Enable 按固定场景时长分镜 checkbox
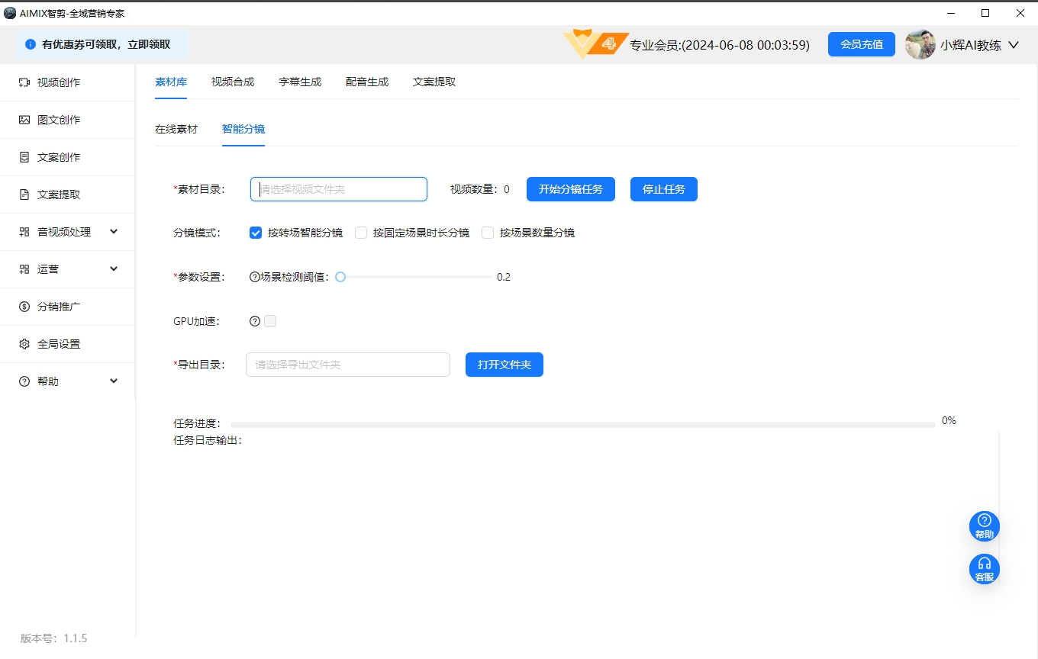This screenshot has height=659, width=1038. [x=361, y=233]
